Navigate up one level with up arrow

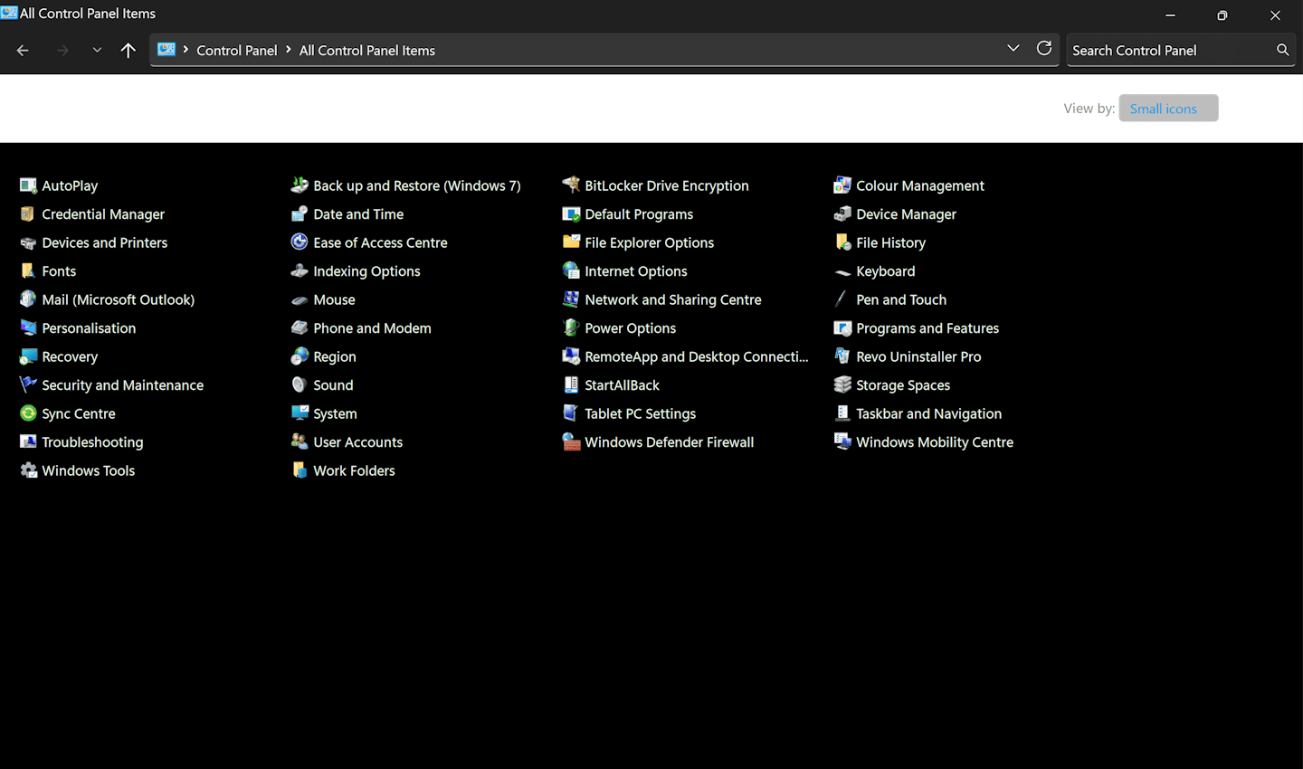tap(128, 51)
